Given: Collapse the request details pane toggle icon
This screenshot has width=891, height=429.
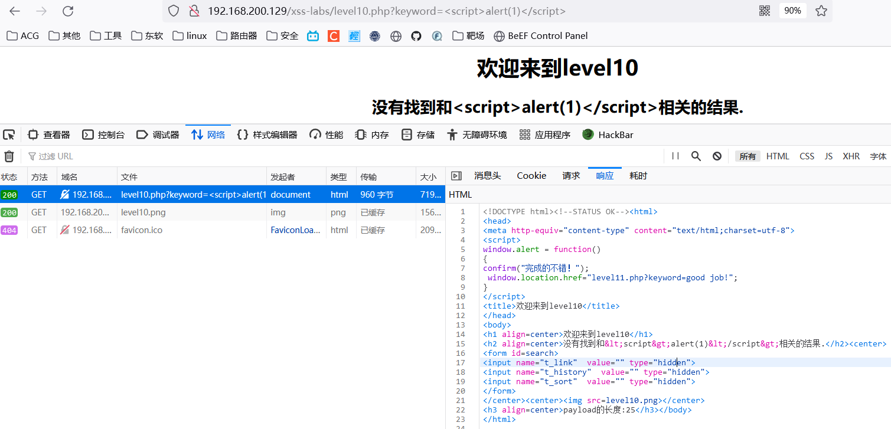Looking at the screenshot, I should (x=455, y=176).
